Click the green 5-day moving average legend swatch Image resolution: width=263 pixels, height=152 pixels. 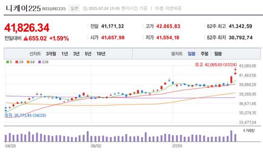tap(7, 62)
